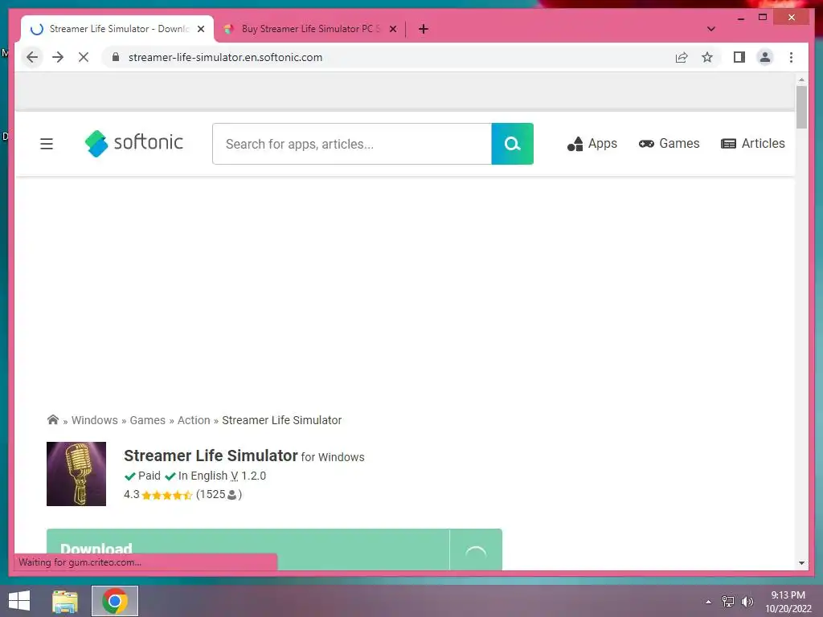Click the 1525 user votes count
The height and width of the screenshot is (617, 823).
point(219,495)
